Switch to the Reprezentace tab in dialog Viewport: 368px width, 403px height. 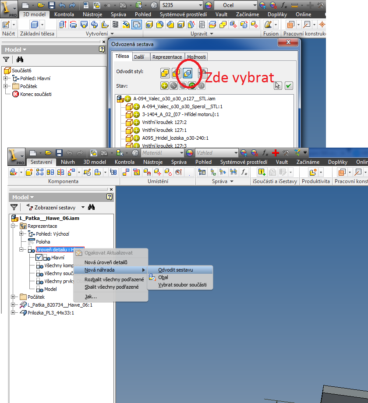167,57
